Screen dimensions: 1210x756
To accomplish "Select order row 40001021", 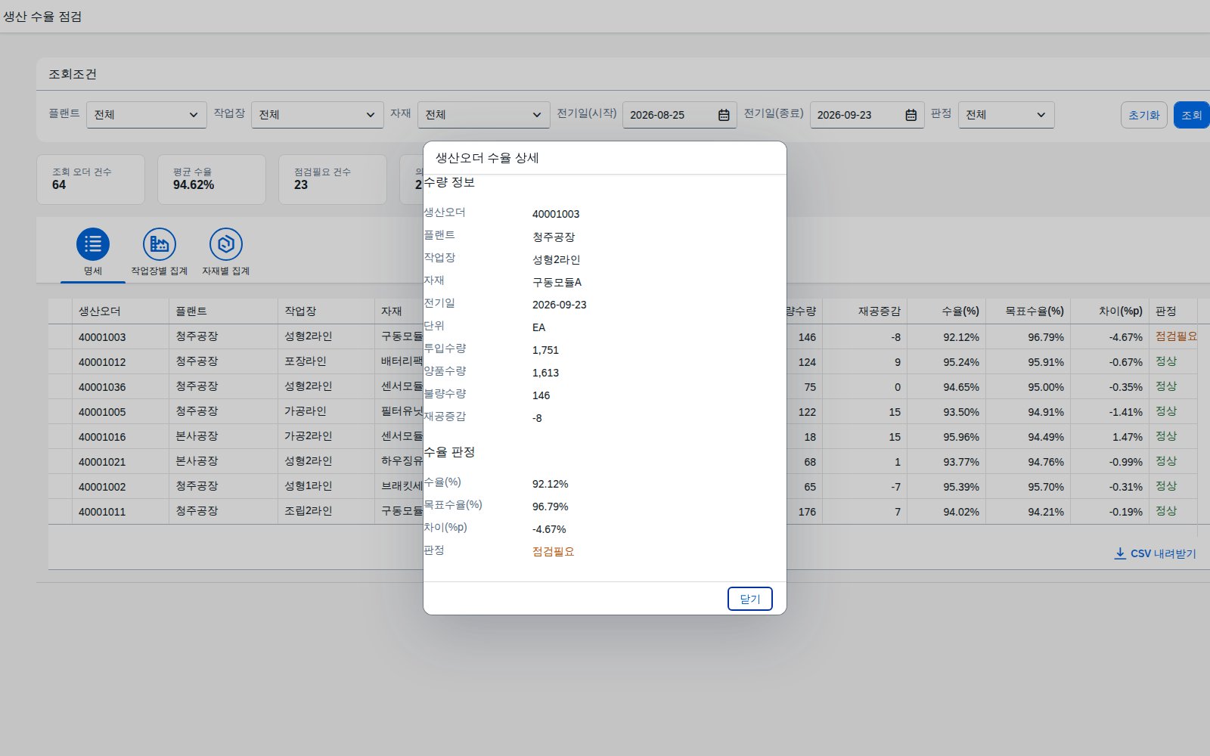I will (622, 461).
